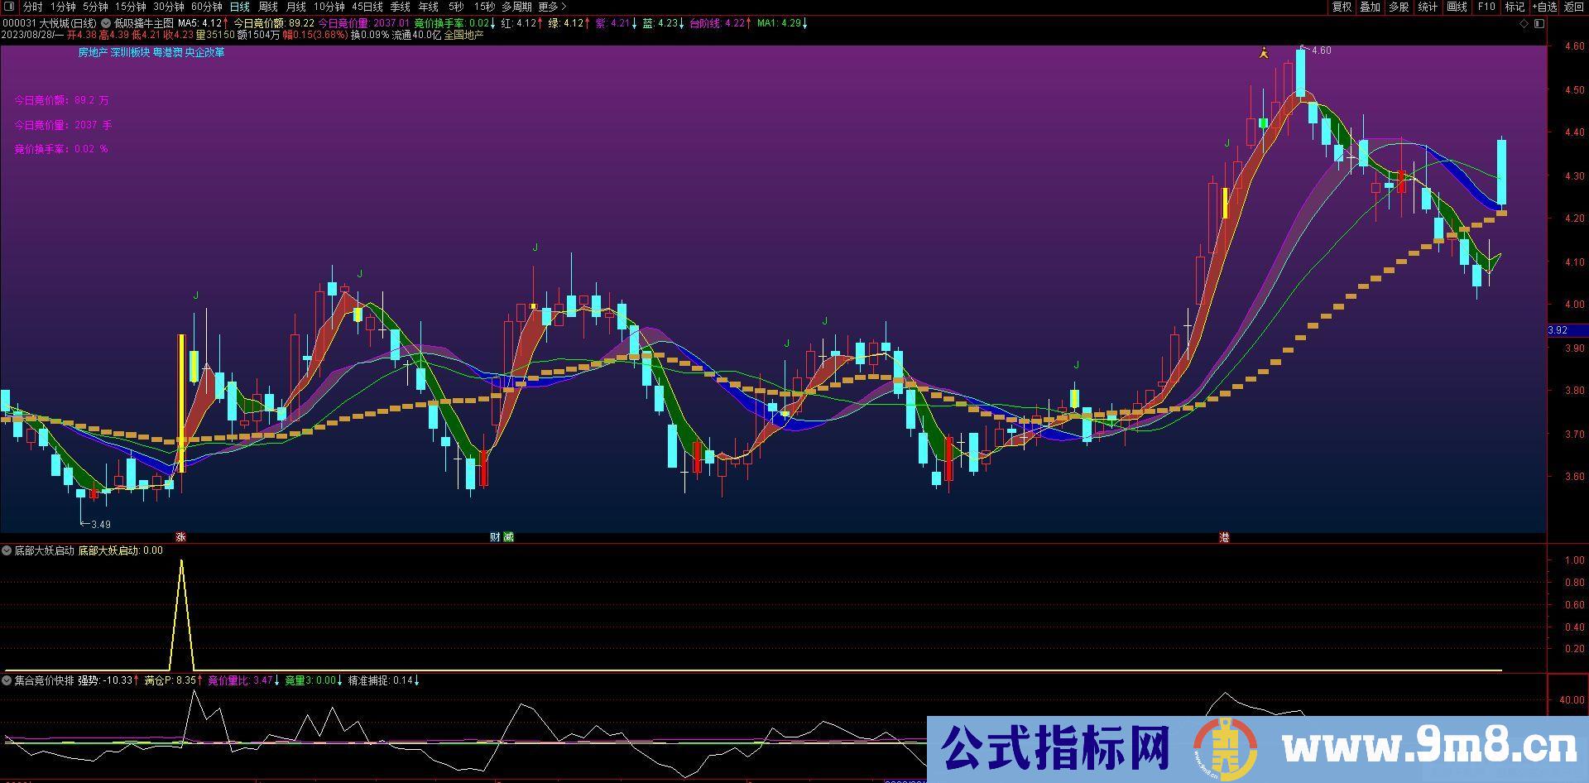Click the 港 event marker on timeline
This screenshot has height=783, width=1589.
(x=1224, y=537)
